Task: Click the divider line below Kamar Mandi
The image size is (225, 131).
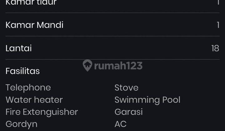Action: click(x=112, y=36)
